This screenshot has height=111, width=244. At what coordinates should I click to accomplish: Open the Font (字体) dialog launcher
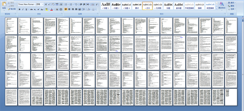[62, 14]
